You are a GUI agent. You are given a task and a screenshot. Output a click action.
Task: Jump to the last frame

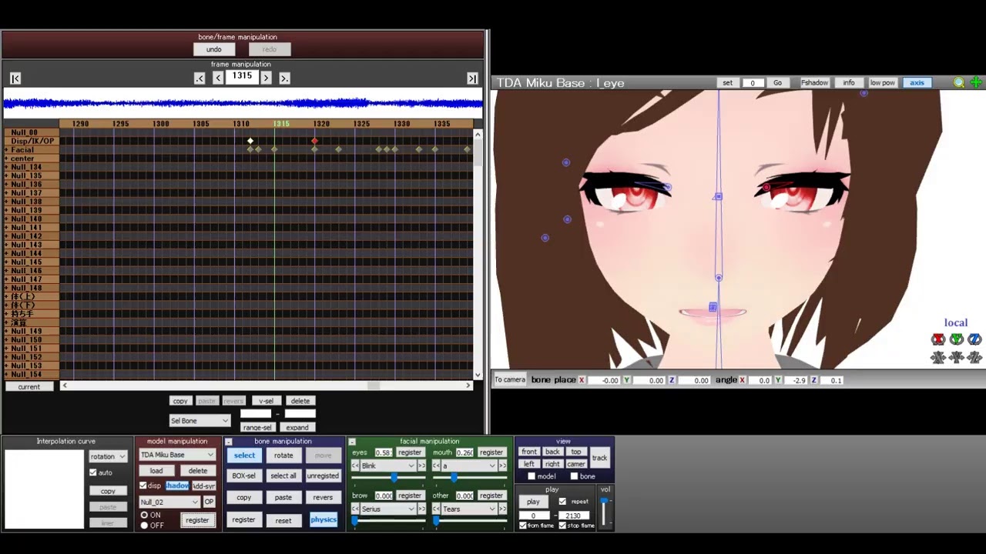coord(472,78)
